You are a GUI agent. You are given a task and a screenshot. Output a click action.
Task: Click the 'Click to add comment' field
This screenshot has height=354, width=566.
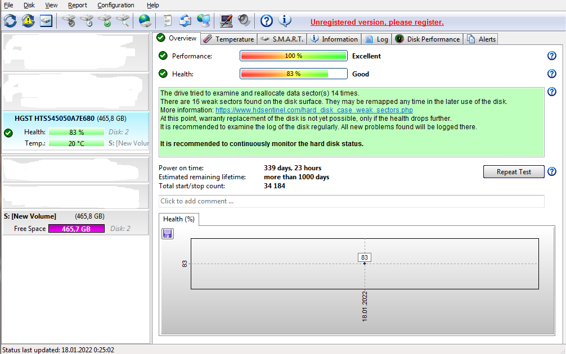tap(351, 201)
